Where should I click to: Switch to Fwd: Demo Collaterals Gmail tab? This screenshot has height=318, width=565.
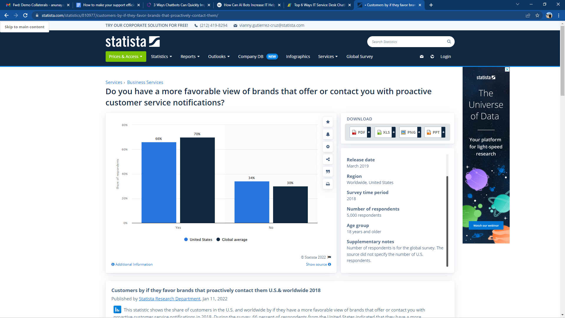click(37, 5)
